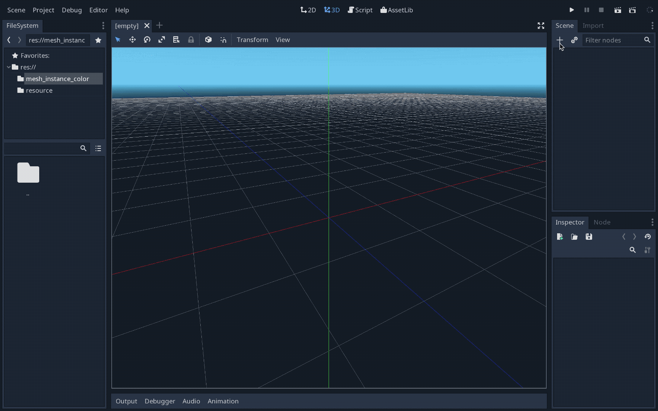The width and height of the screenshot is (658, 411).
Task: Collapse the res:// folder tree
Action: pos(9,67)
